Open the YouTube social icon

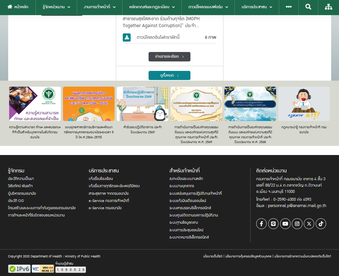(x=285, y=224)
